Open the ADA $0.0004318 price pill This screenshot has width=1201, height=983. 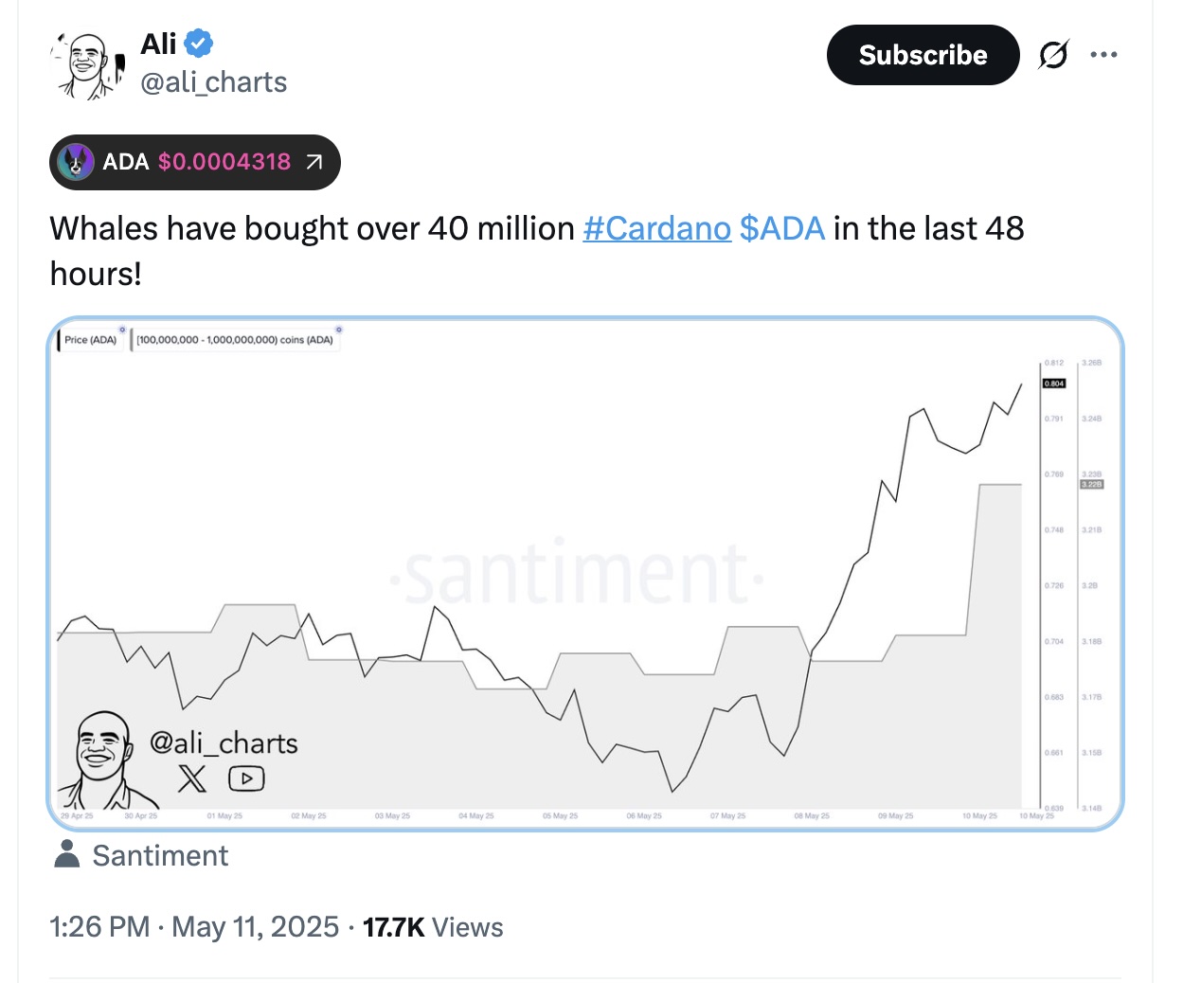coord(195,162)
